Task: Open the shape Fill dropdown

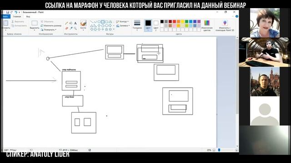Action: coord(123,26)
